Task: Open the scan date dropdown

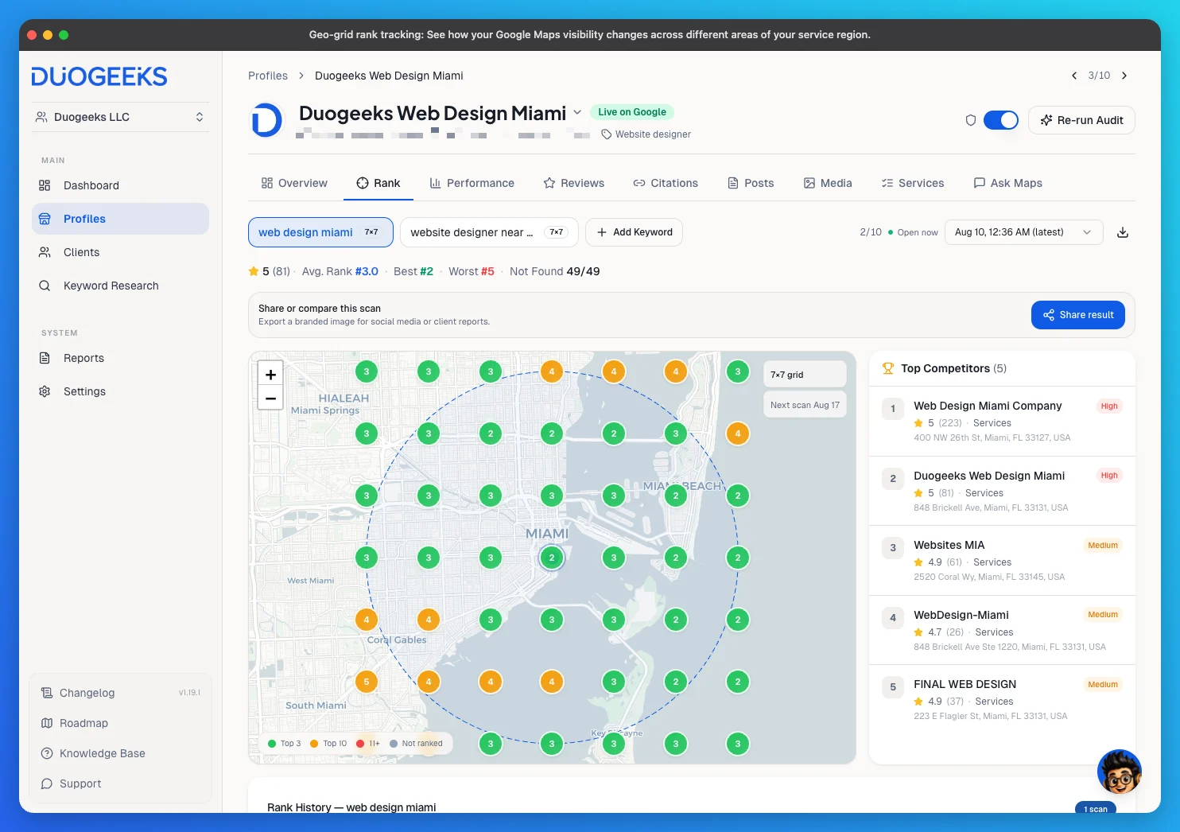Action: tap(1024, 232)
